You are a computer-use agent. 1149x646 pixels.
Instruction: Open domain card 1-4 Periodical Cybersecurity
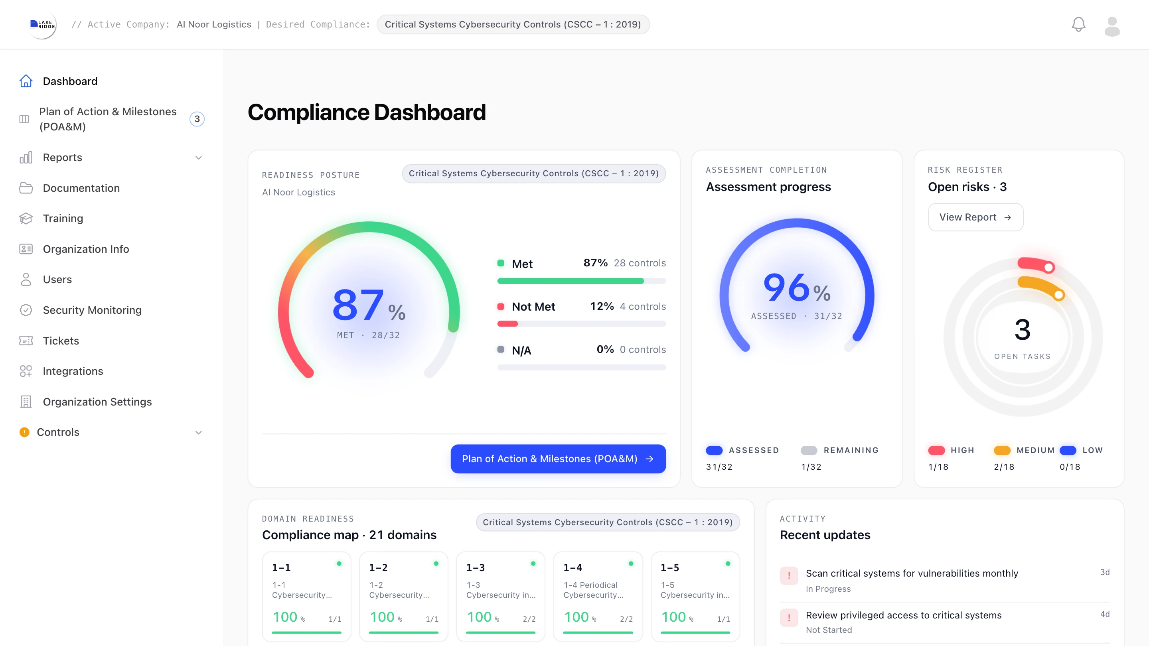pos(598,597)
